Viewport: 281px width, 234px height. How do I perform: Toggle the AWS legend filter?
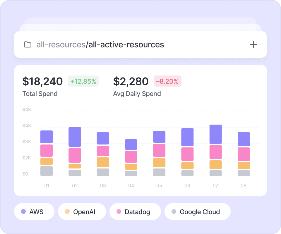34,211
